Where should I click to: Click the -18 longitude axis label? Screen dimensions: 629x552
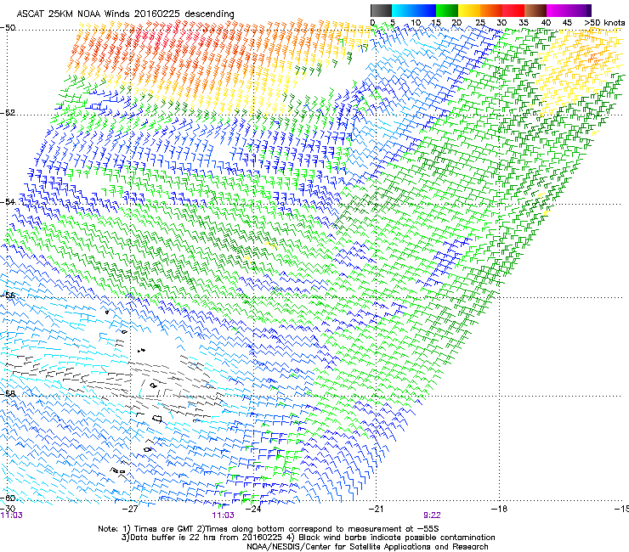click(x=499, y=509)
